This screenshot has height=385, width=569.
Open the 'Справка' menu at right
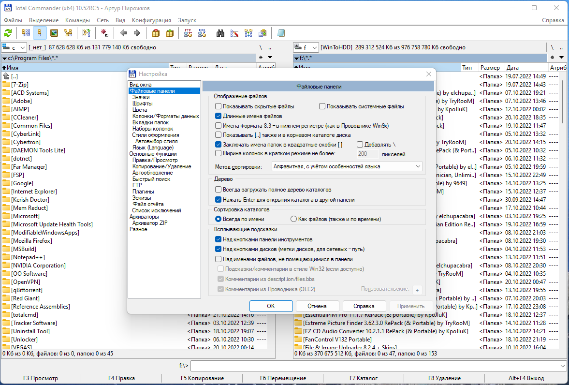553,20
